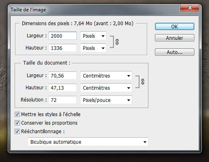209x162 pixels.
Task: Click the Résolution field showing 72
Action: 63,100
